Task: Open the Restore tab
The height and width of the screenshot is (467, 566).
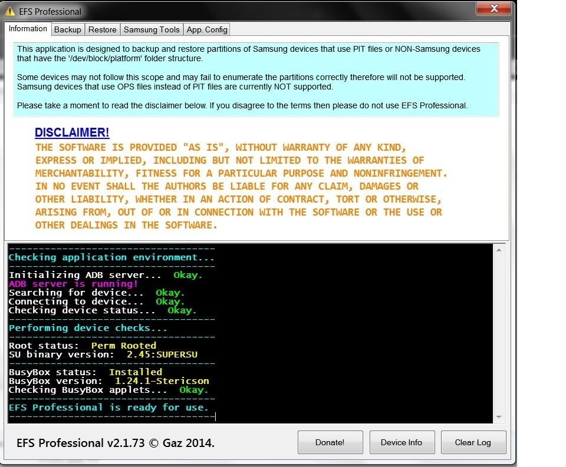Action: [x=103, y=29]
